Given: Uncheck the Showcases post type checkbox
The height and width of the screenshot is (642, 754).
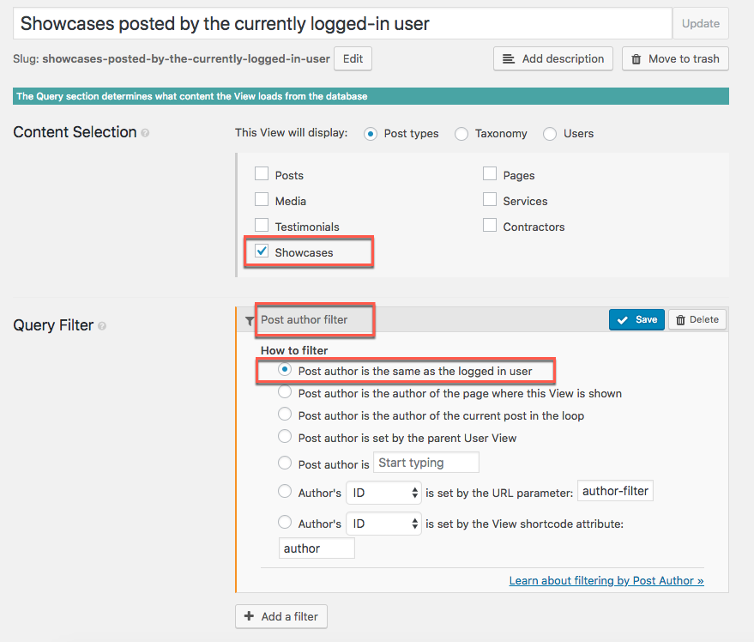Looking at the screenshot, I should (x=262, y=251).
